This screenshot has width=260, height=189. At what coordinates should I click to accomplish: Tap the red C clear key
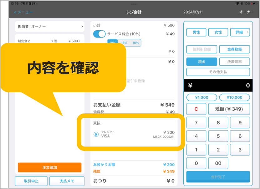[196, 109]
